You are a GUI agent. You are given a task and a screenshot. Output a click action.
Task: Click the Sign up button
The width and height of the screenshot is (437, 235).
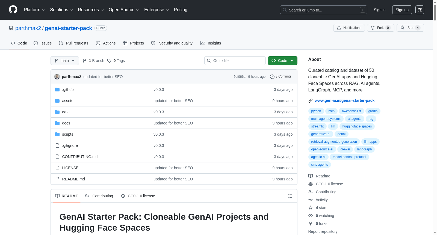point(402,10)
